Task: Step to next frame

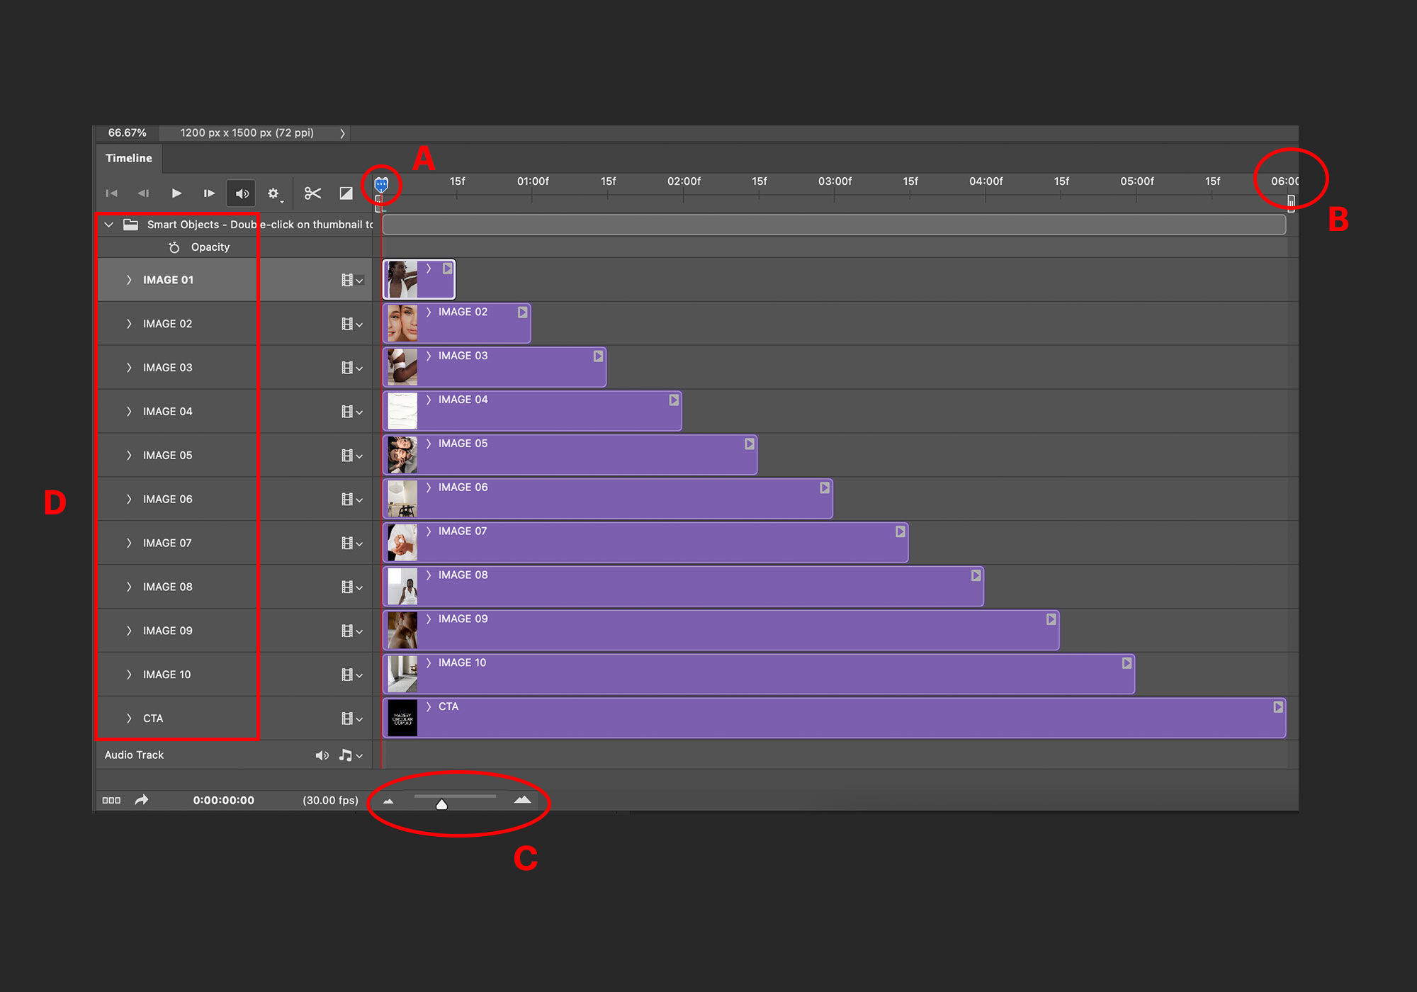Action: (209, 193)
